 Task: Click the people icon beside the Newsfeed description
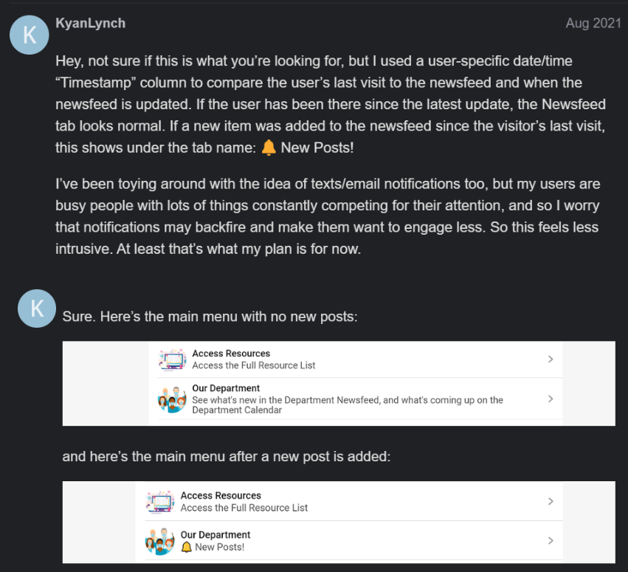[172, 399]
